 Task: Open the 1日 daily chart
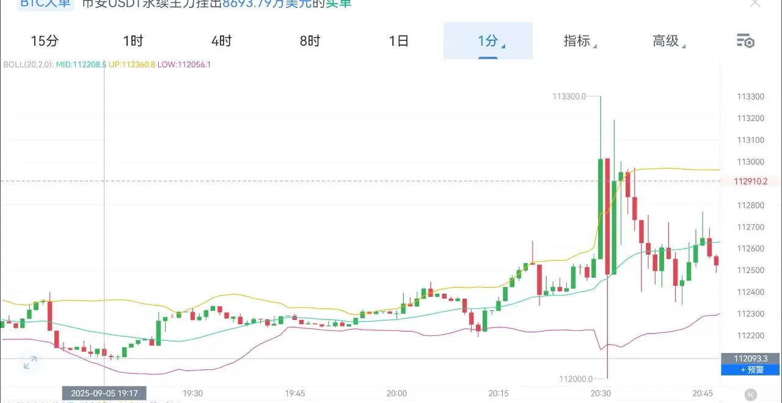coord(398,41)
